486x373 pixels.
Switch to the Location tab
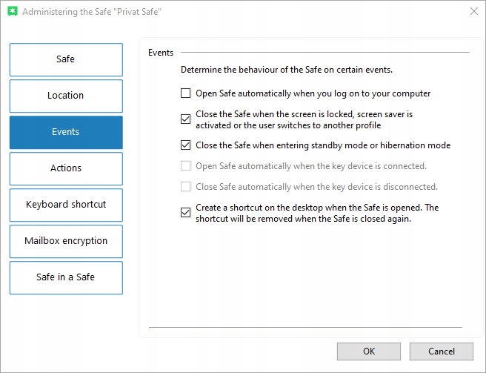(66, 96)
